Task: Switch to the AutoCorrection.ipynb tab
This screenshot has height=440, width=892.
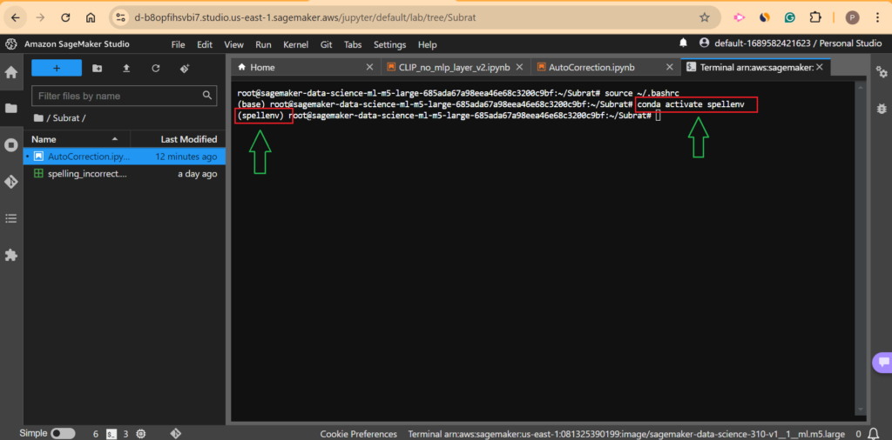Action: click(x=591, y=67)
